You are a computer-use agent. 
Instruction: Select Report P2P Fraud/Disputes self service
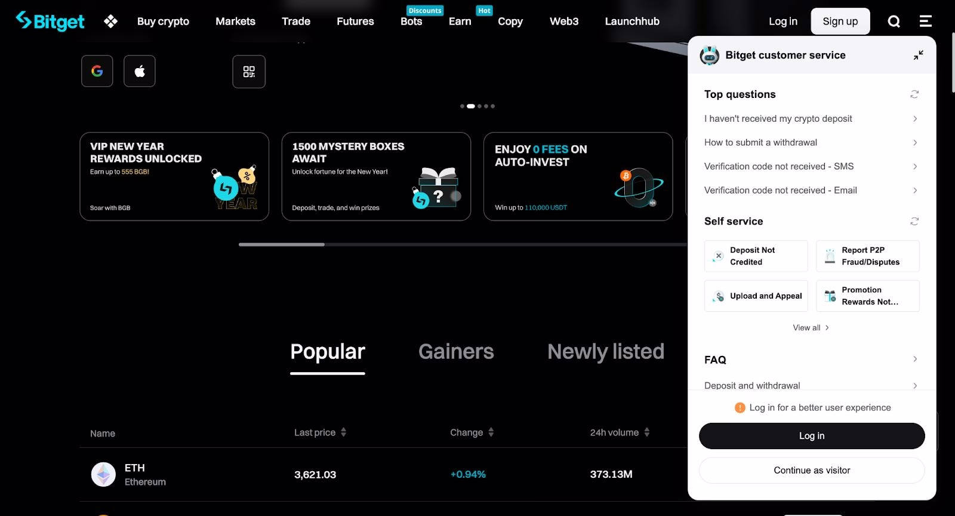[x=868, y=256]
